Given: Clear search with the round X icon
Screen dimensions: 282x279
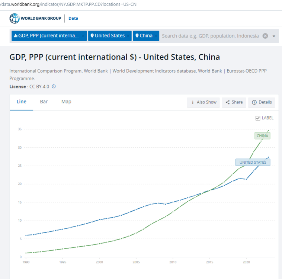Looking at the screenshot, I should 265,36.
